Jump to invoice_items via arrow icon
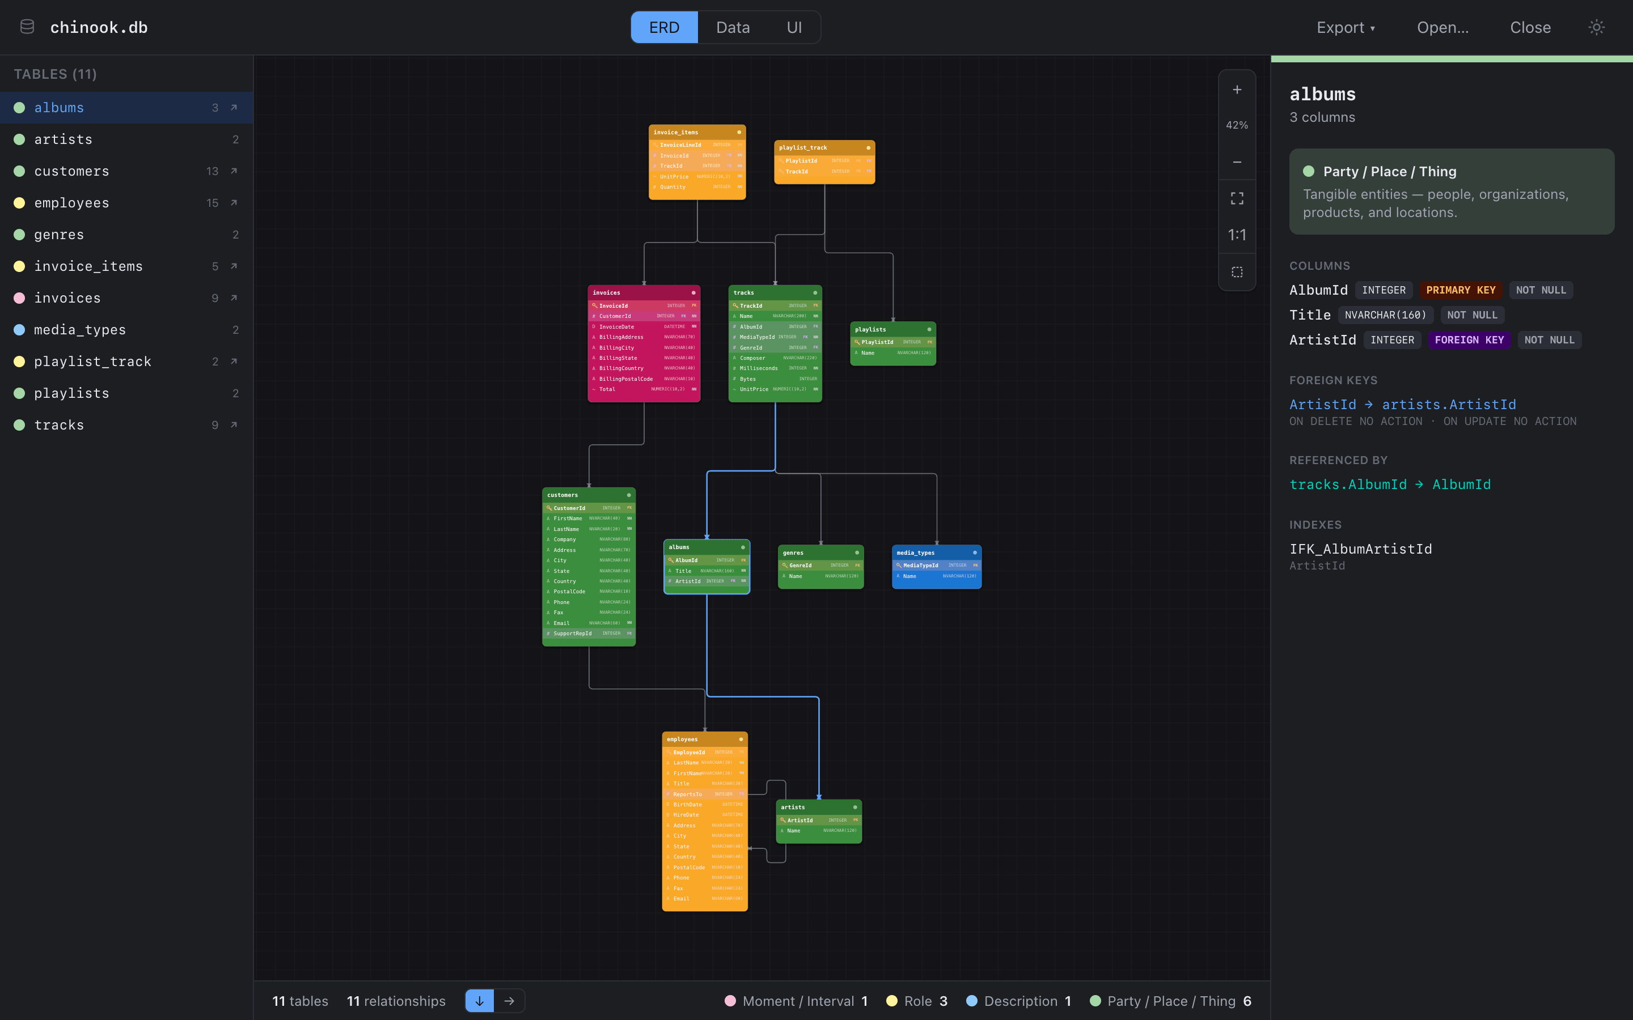The width and height of the screenshot is (1633, 1020). click(234, 266)
